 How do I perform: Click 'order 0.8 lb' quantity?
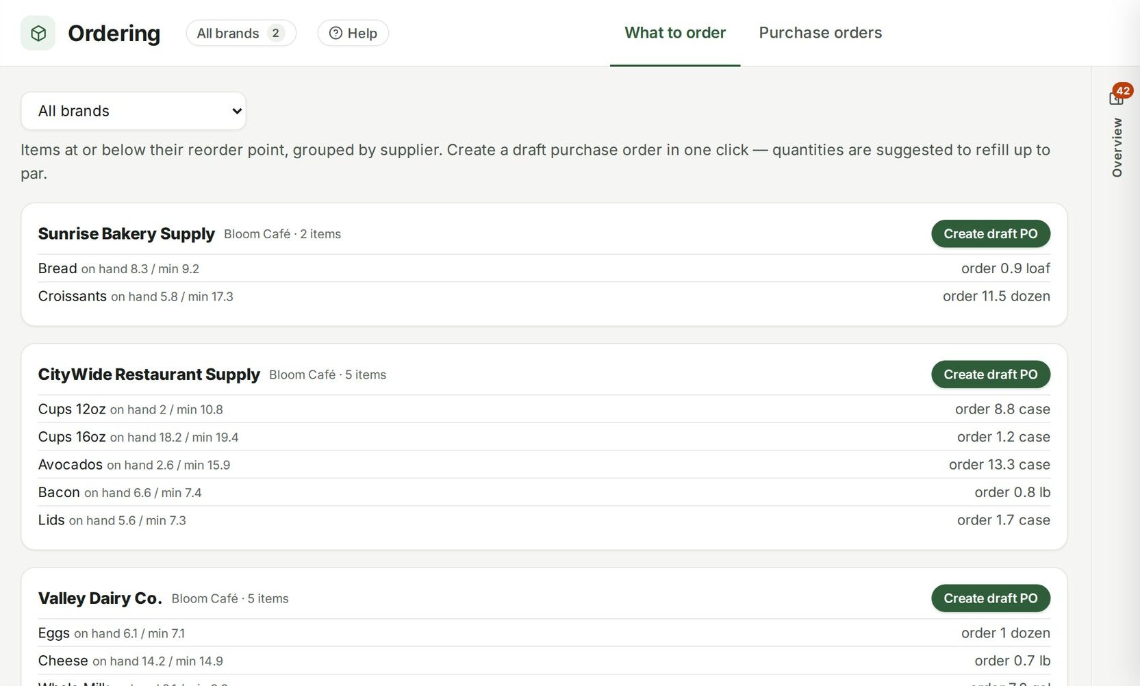1013,492
